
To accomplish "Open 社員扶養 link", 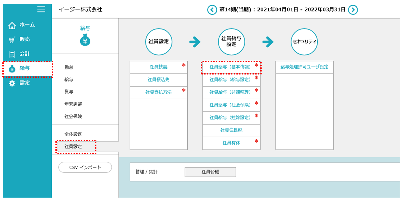I will tap(159, 67).
